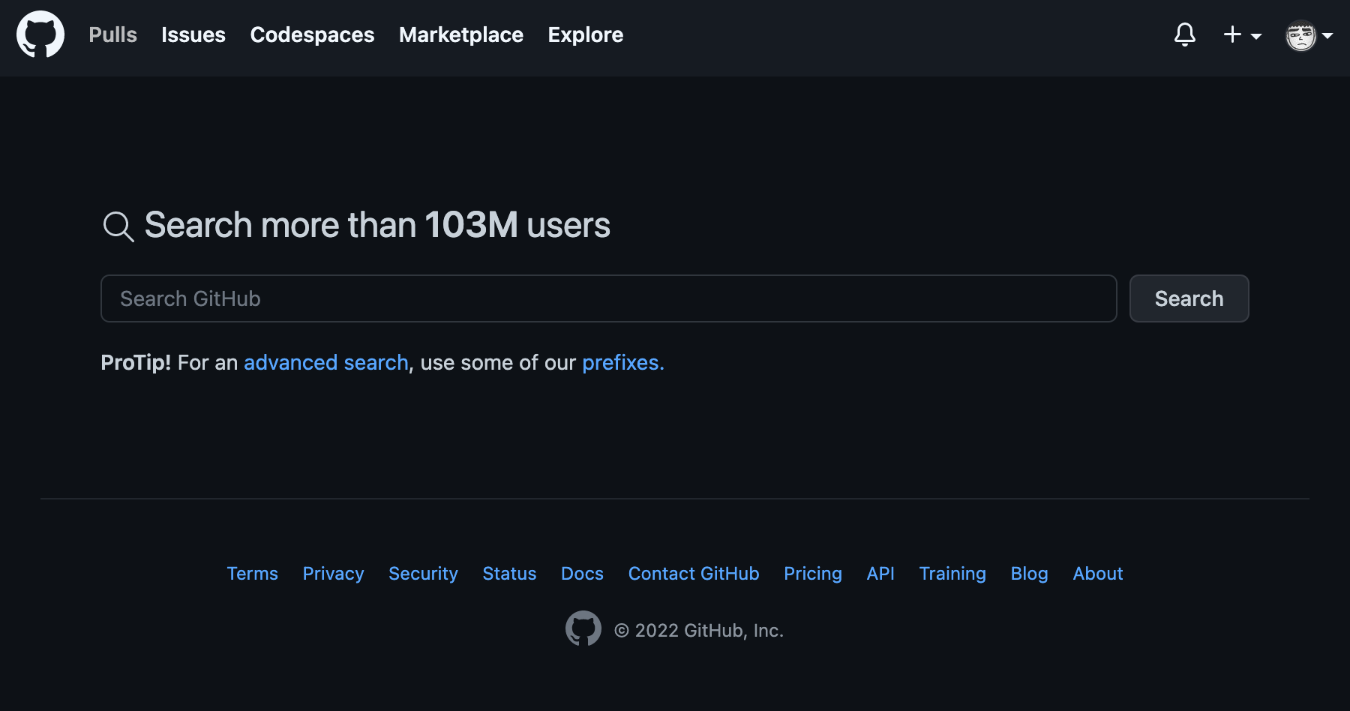Screen dimensions: 1350x711
Task: Open the Terms footer link
Action: [253, 573]
